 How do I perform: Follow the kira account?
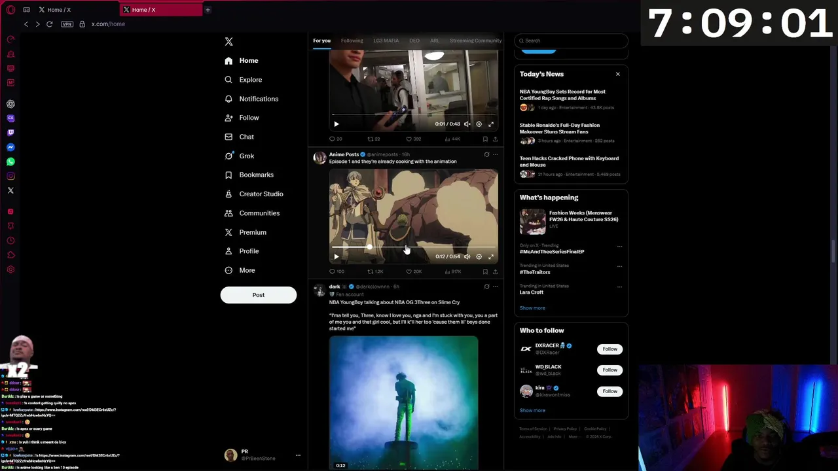(x=610, y=391)
